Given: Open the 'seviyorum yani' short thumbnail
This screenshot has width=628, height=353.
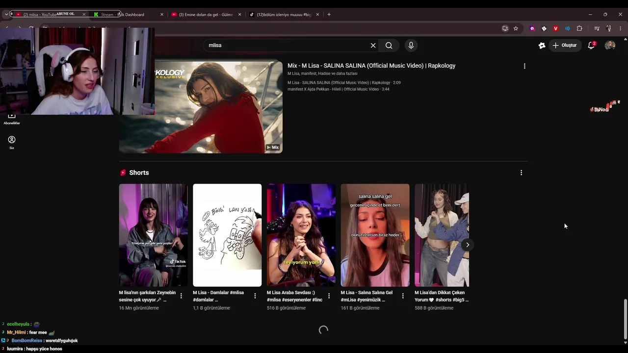Looking at the screenshot, I should tap(301, 235).
